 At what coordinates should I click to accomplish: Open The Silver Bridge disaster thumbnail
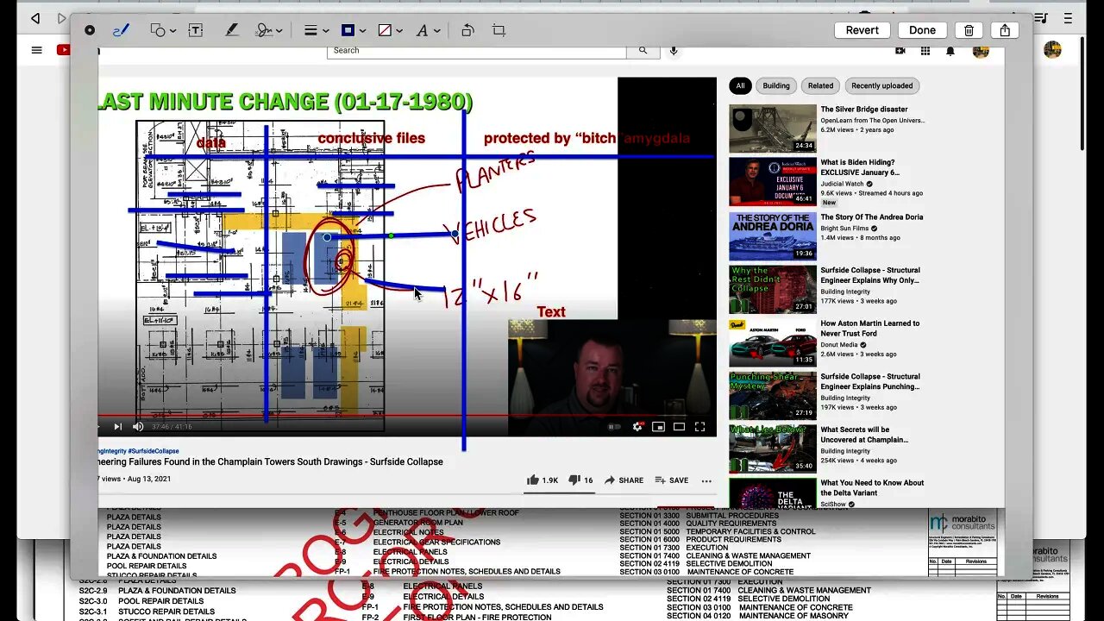pyautogui.click(x=773, y=129)
